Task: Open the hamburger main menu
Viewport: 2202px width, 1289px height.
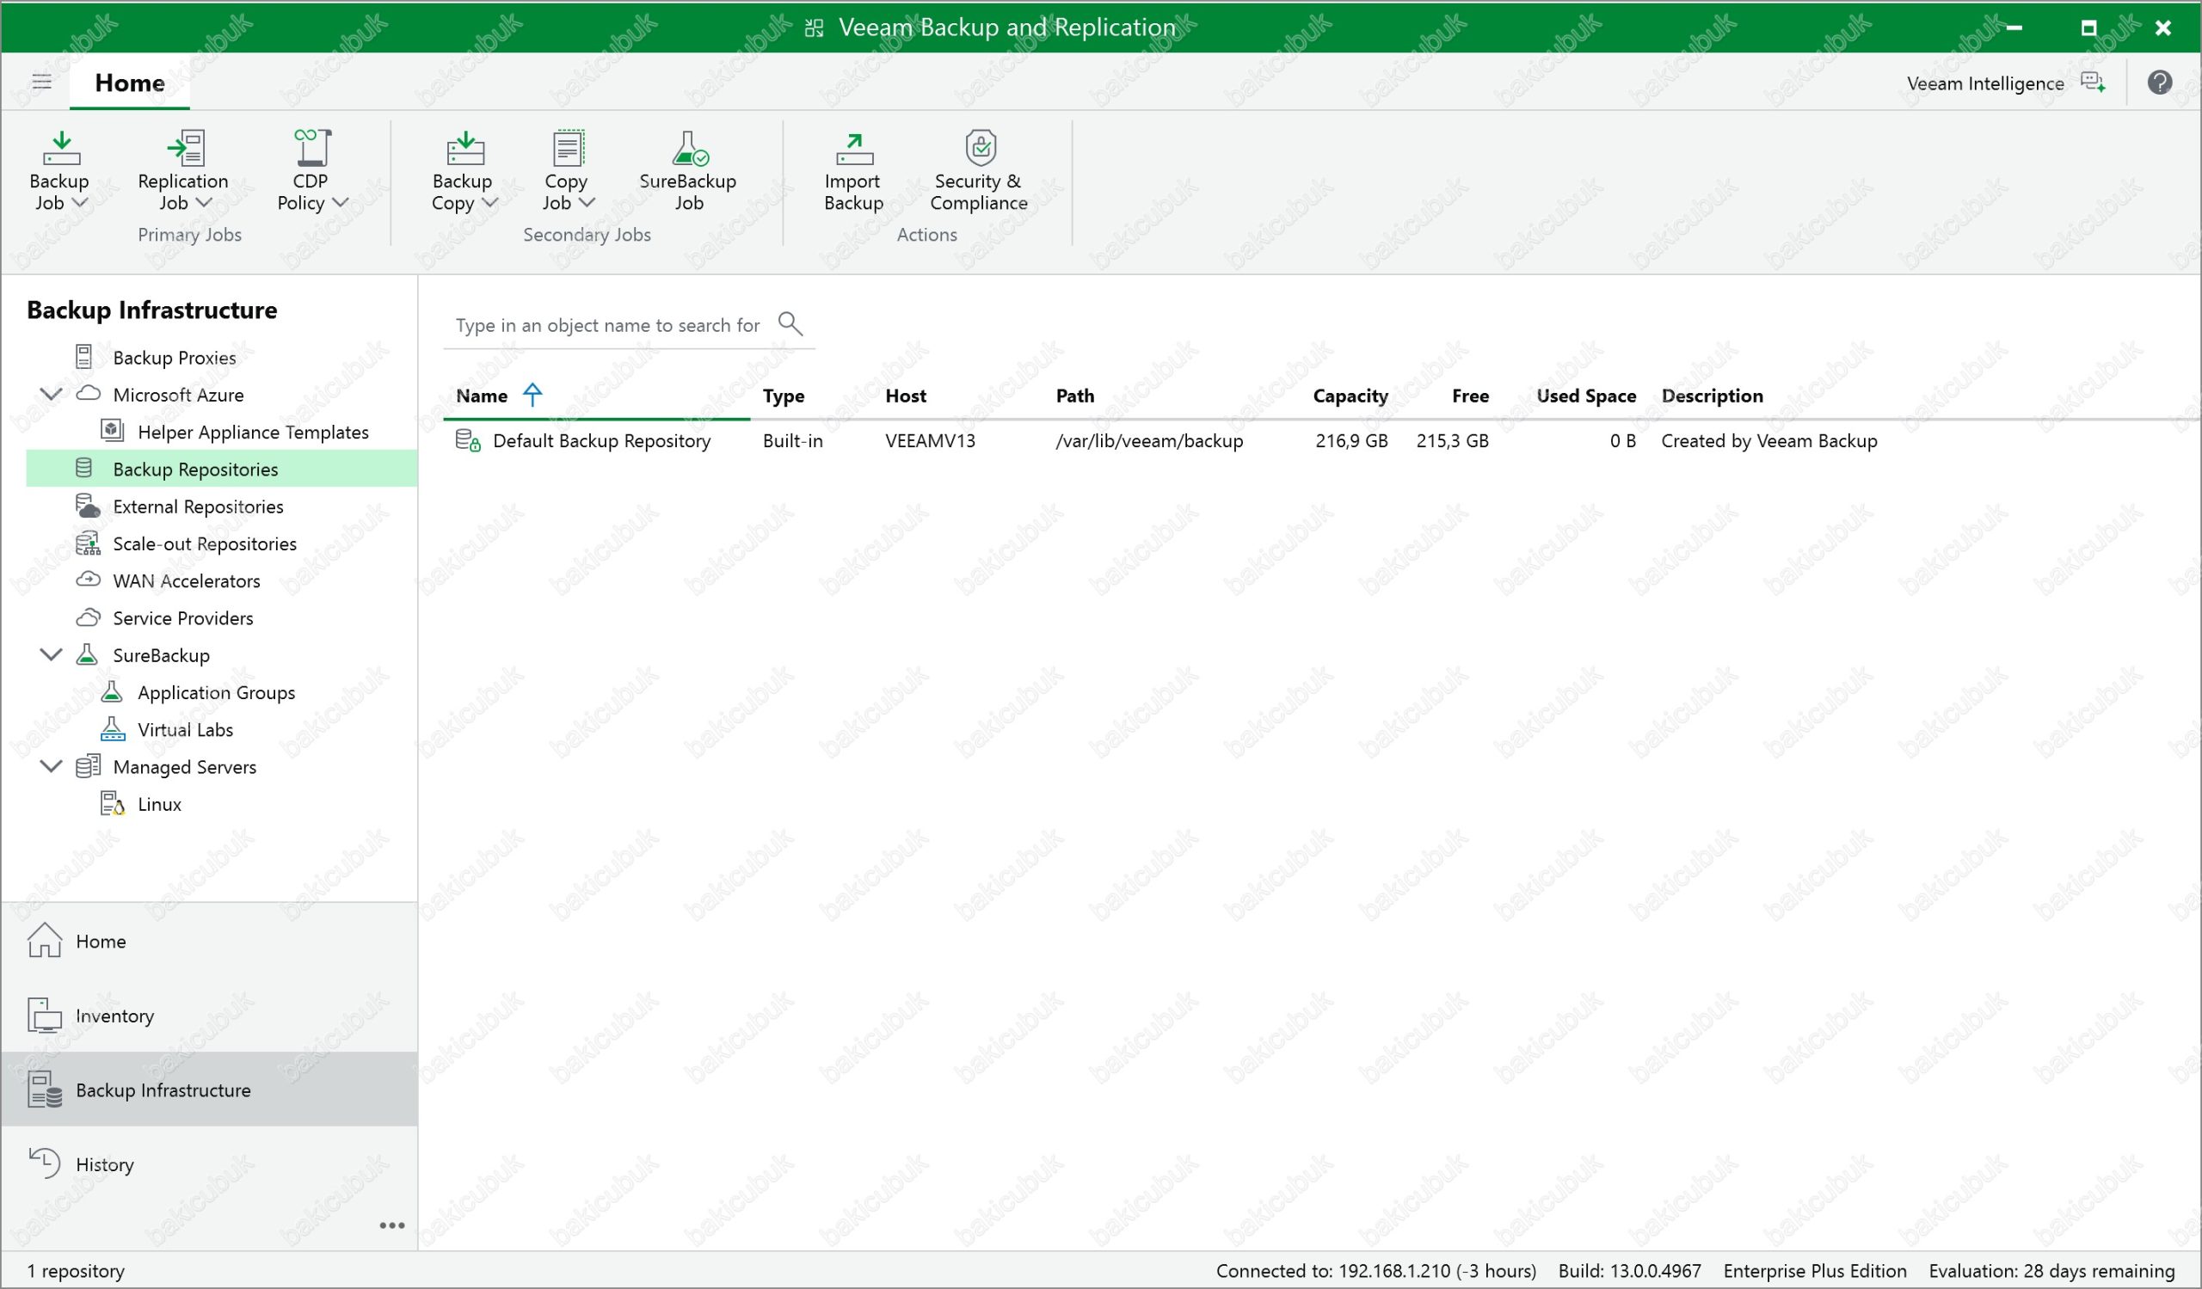Action: click(x=42, y=82)
